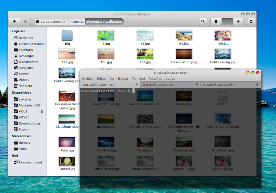Viewport: 276px width, 193px height.
Task: Open search with the magnifier icon
Action: [203, 21]
